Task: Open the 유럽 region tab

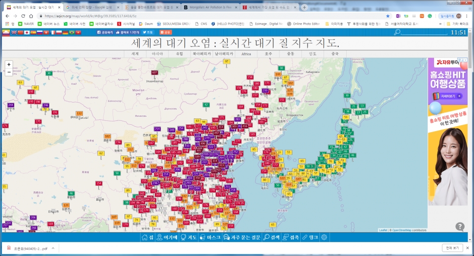Action: (x=179, y=54)
